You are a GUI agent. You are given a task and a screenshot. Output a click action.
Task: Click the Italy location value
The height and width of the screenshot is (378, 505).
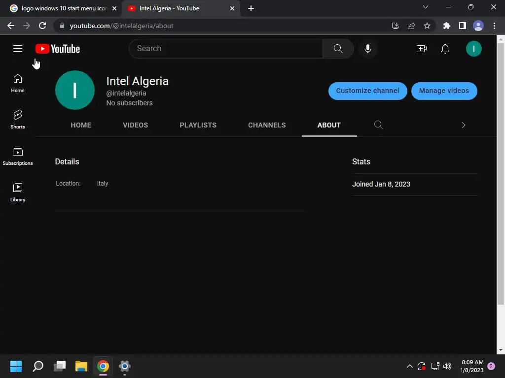(103, 184)
